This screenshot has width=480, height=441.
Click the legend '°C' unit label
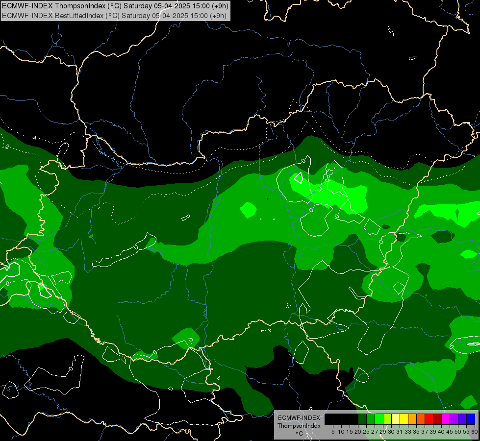point(300,433)
